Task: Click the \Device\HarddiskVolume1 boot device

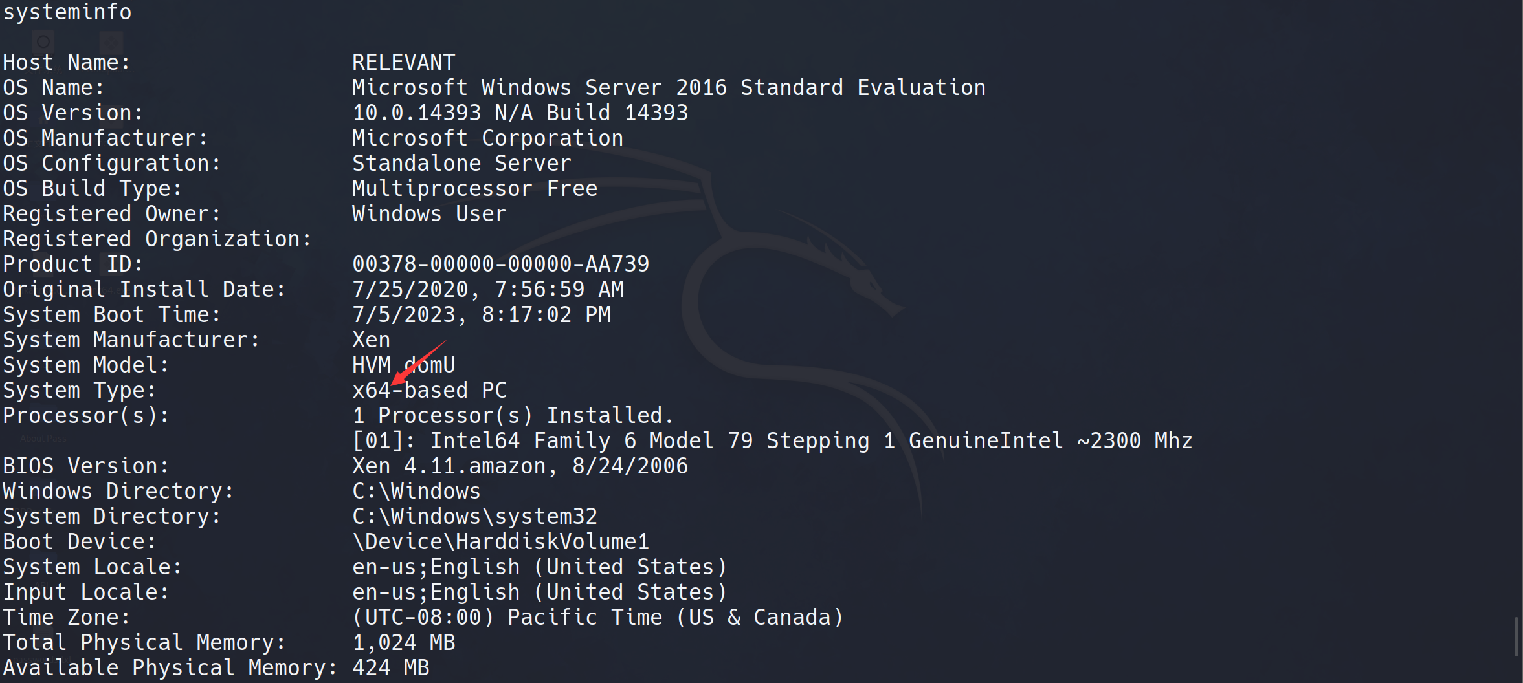Action: tap(500, 541)
